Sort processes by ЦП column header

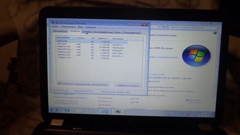point(93,38)
